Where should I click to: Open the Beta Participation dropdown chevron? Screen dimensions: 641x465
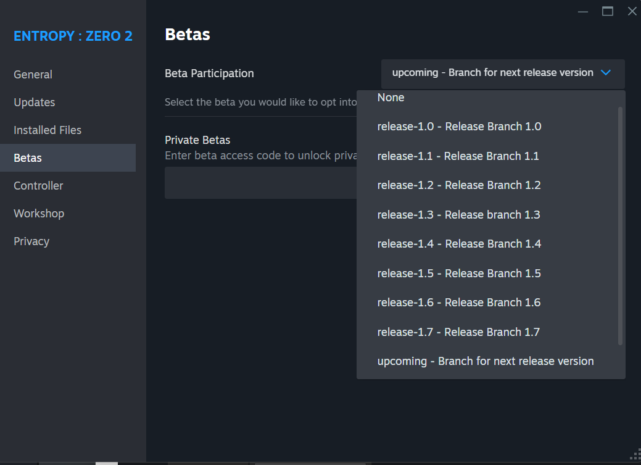pyautogui.click(x=605, y=73)
